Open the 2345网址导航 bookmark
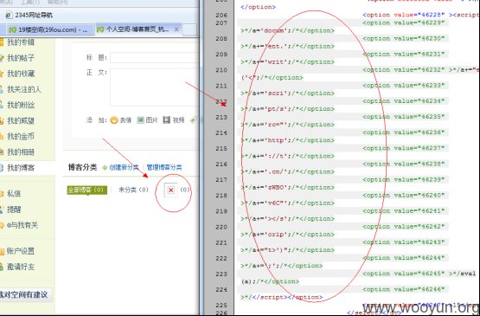 29,15
